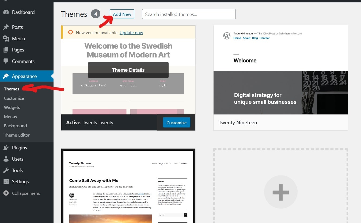The image size is (361, 223).
Task: Open Theme Details for Twenty Twenty
Action: [128, 70]
